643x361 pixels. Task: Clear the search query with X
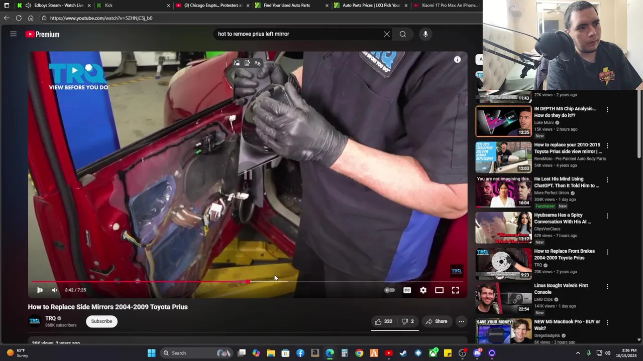point(387,34)
